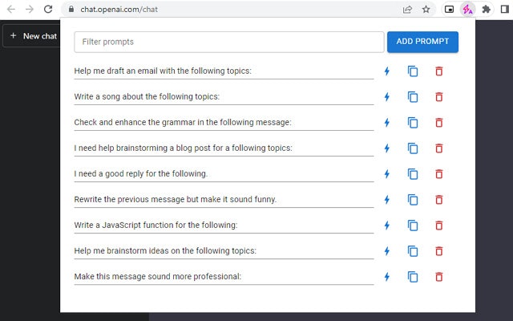Delete the 'I need a good reply' prompt
The image size is (513, 321).
[439, 174]
